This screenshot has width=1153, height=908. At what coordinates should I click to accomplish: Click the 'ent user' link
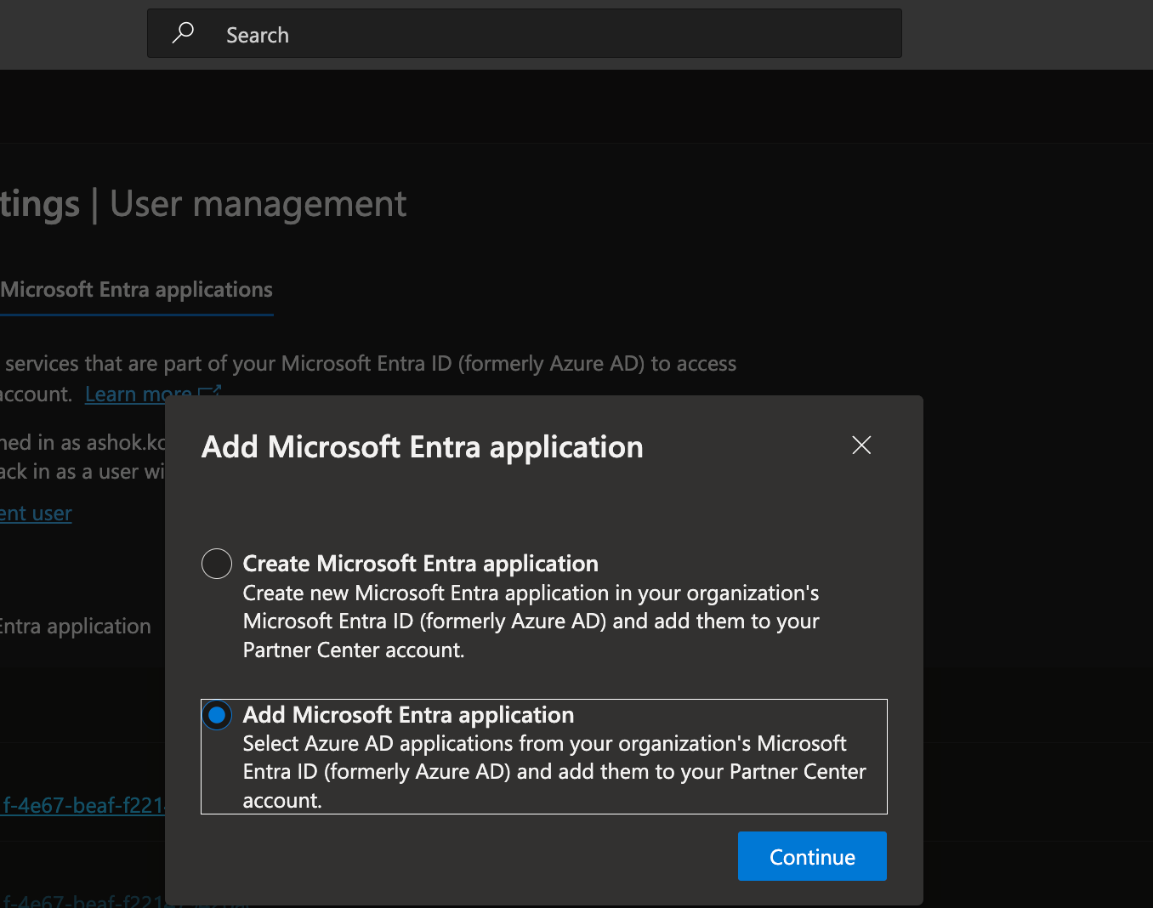pyautogui.click(x=36, y=514)
